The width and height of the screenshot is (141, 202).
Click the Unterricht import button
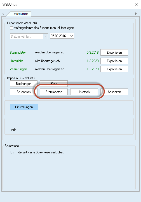point(84,92)
